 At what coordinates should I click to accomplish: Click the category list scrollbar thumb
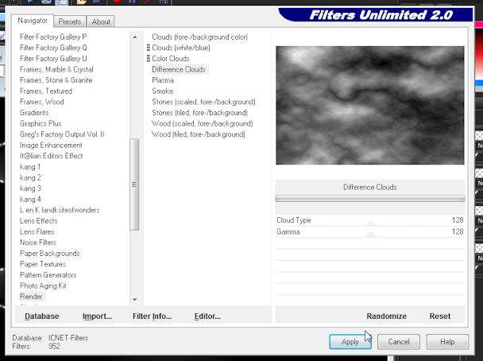tap(134, 184)
